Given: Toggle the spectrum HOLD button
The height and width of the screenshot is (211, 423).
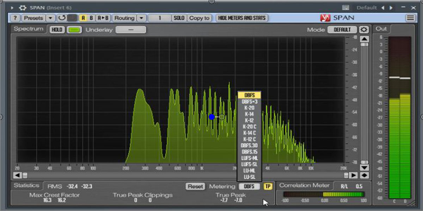Looking at the screenshot, I should tap(57, 30).
